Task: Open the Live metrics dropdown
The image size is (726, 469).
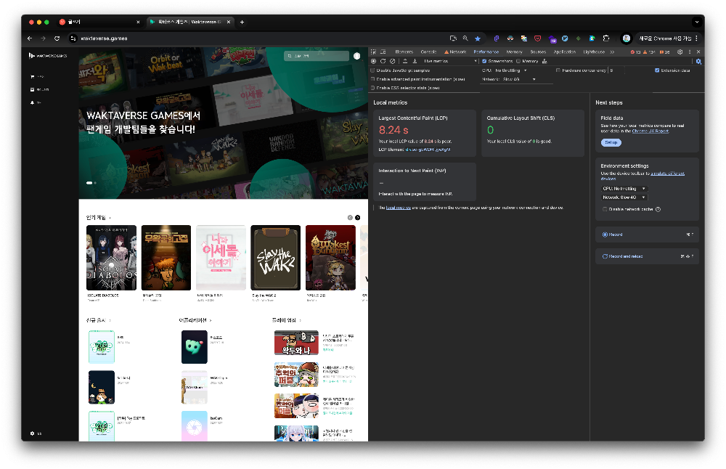Action: (x=449, y=61)
